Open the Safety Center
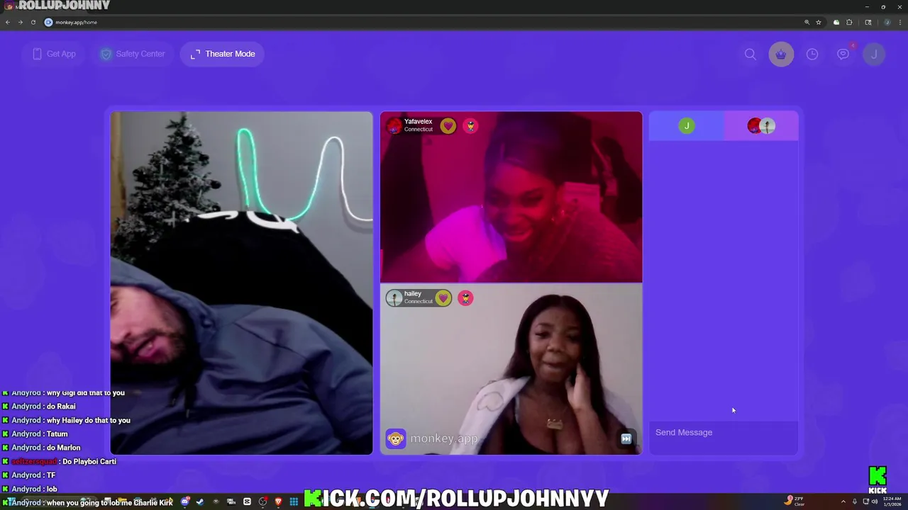 pos(133,54)
